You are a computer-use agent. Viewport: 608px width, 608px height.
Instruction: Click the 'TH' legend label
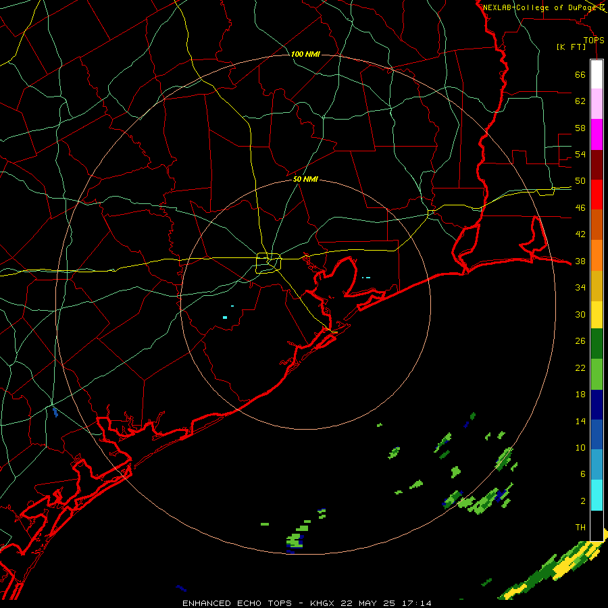click(x=580, y=528)
